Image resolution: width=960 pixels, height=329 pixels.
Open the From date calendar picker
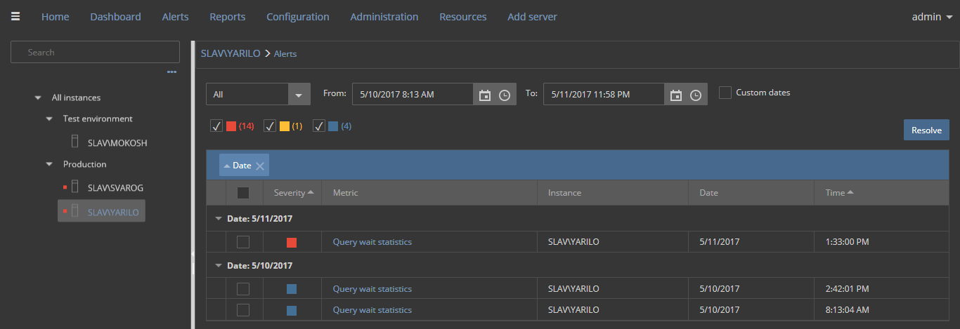coord(485,95)
